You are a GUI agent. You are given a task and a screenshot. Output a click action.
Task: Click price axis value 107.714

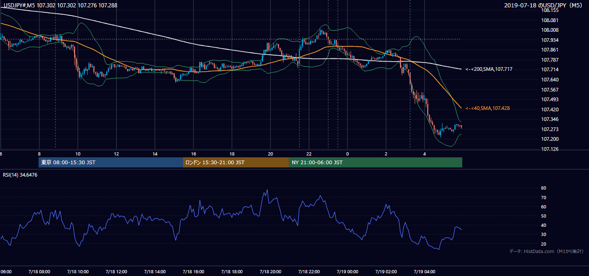pos(549,69)
